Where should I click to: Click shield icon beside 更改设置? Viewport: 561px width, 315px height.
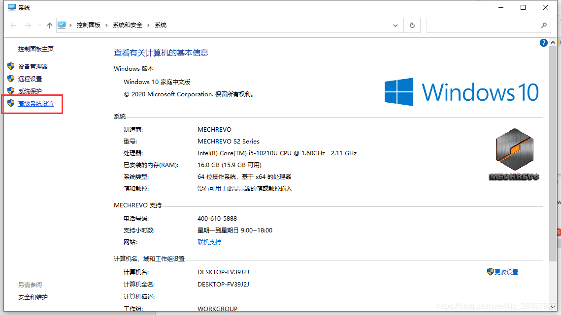point(490,272)
